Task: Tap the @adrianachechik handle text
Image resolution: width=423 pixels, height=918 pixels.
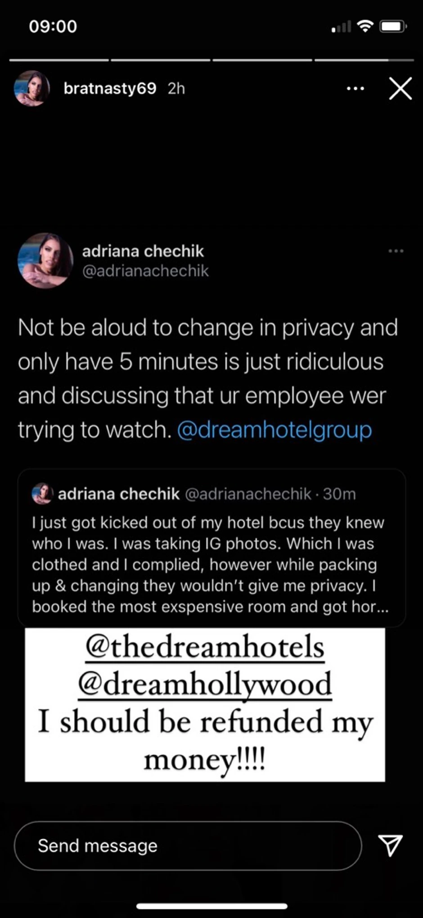Action: (145, 271)
